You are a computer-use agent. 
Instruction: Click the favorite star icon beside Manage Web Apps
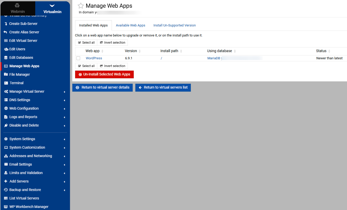point(81,6)
